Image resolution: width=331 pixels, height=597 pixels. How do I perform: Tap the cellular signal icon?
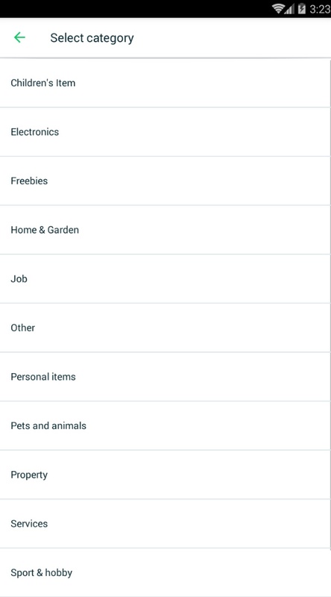[x=290, y=9]
